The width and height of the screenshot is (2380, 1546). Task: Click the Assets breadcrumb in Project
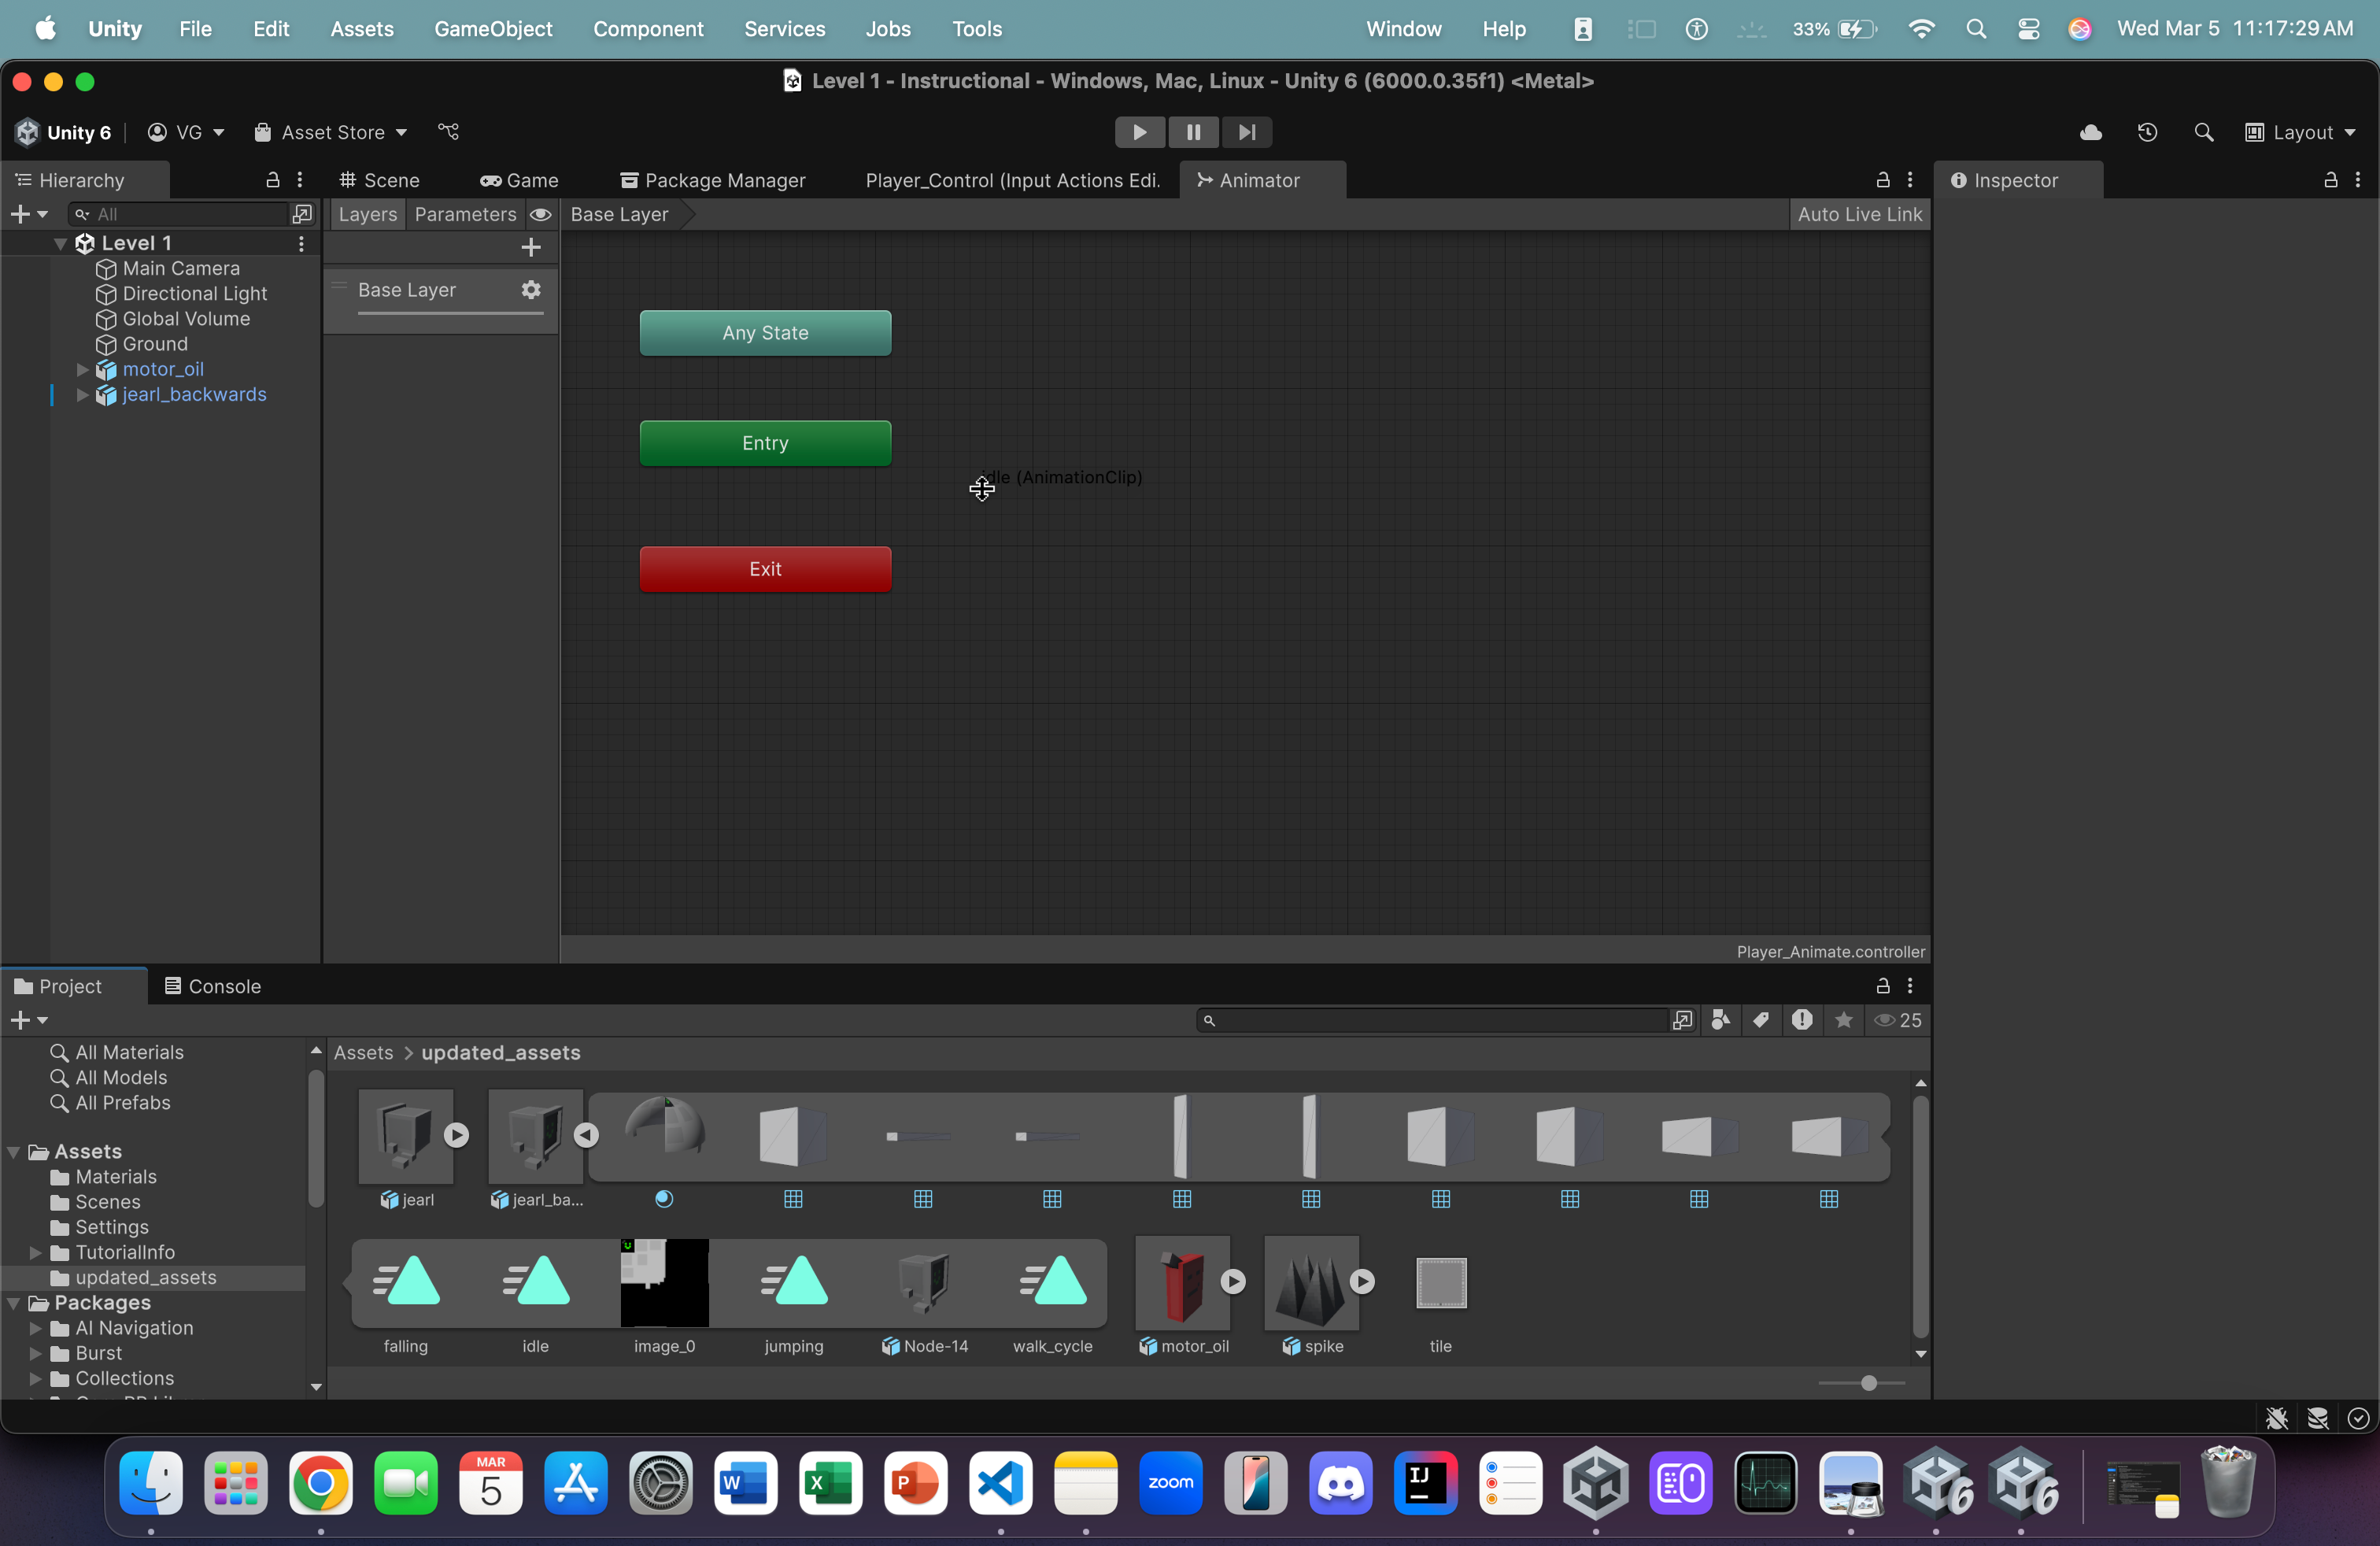(363, 1052)
